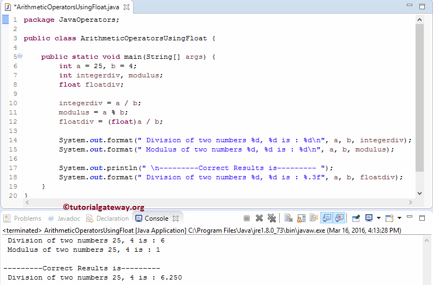
Task: Click 'package' keyword on line 1
Action: point(39,20)
